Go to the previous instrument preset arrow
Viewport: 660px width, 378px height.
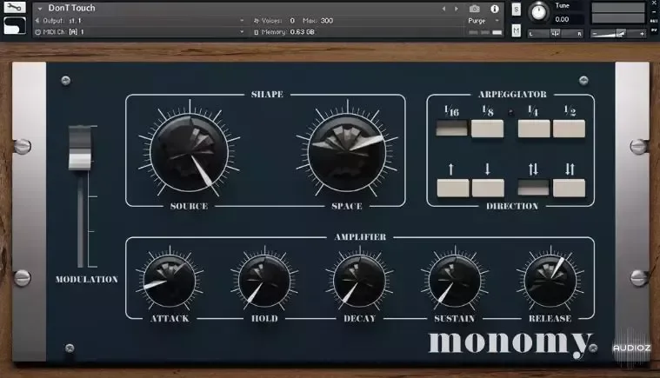pyautogui.click(x=443, y=9)
